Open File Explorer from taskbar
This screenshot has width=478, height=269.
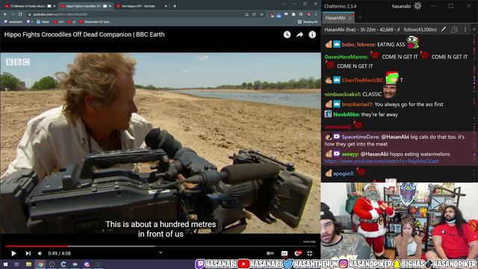click(x=28, y=264)
